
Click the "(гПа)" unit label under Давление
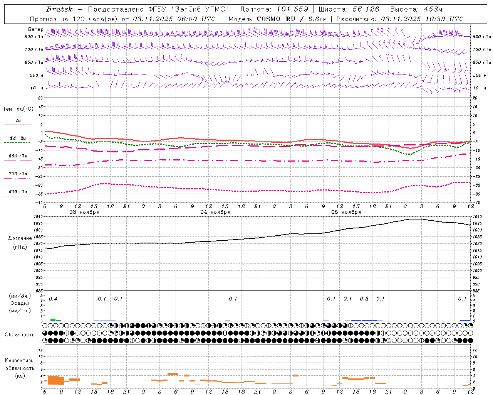[x=20, y=247]
